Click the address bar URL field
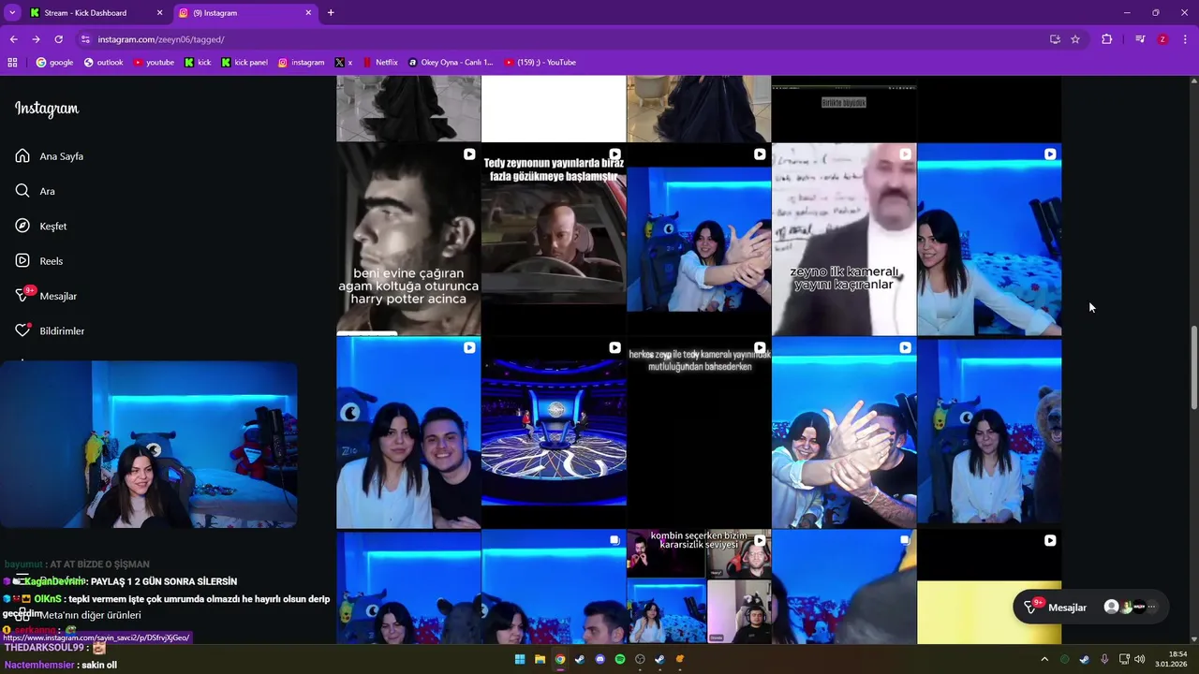Screen dimensions: 1199x674 562,39
